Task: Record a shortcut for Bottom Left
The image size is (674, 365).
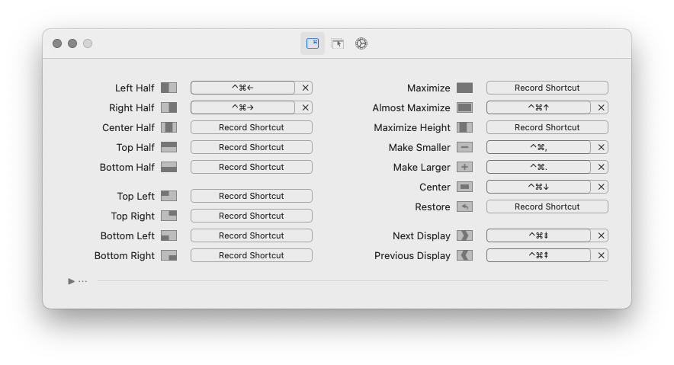Action: [252, 235]
